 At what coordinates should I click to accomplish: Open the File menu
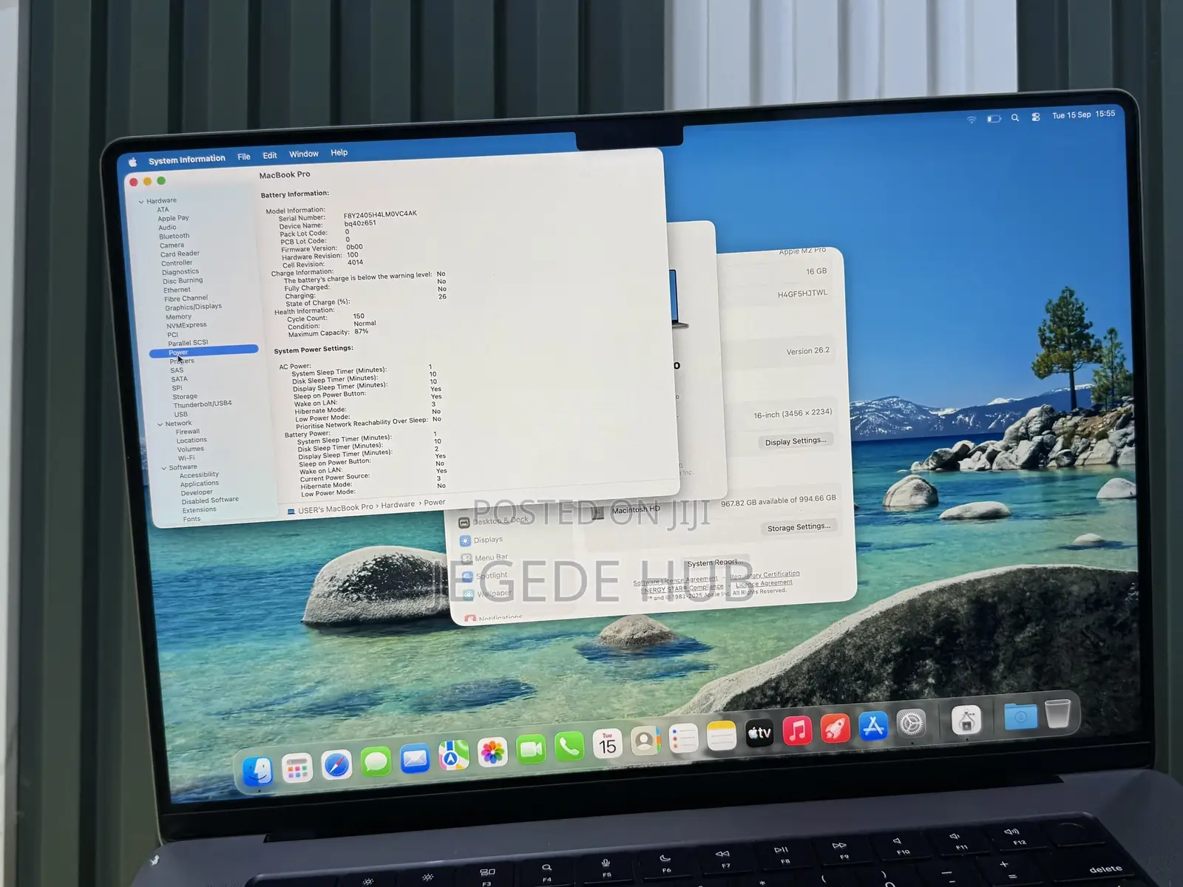244,157
